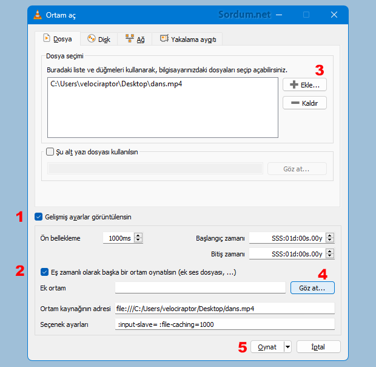Click the Seçenek ayarları field

coord(224,324)
